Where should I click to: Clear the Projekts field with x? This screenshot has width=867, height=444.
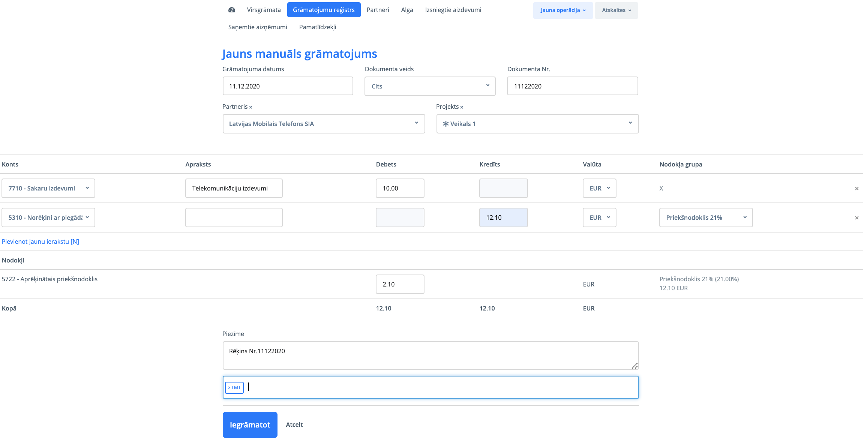point(462,107)
